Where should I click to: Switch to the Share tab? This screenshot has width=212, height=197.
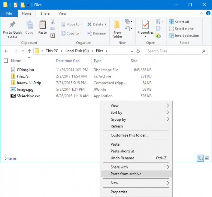[x=45, y=13]
